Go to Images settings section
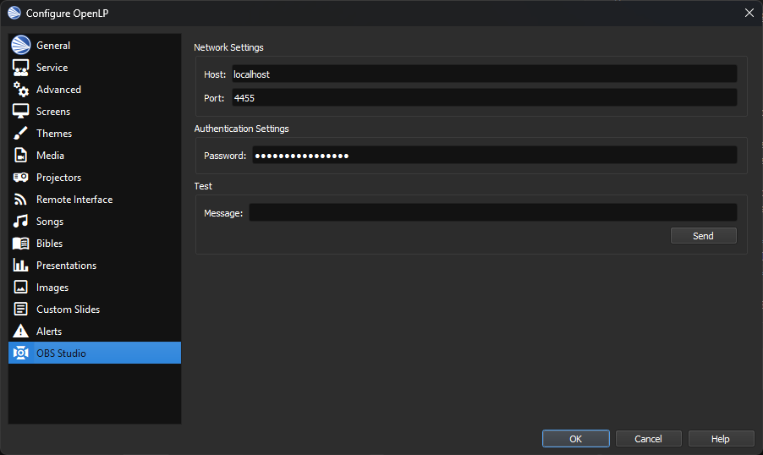 point(52,288)
